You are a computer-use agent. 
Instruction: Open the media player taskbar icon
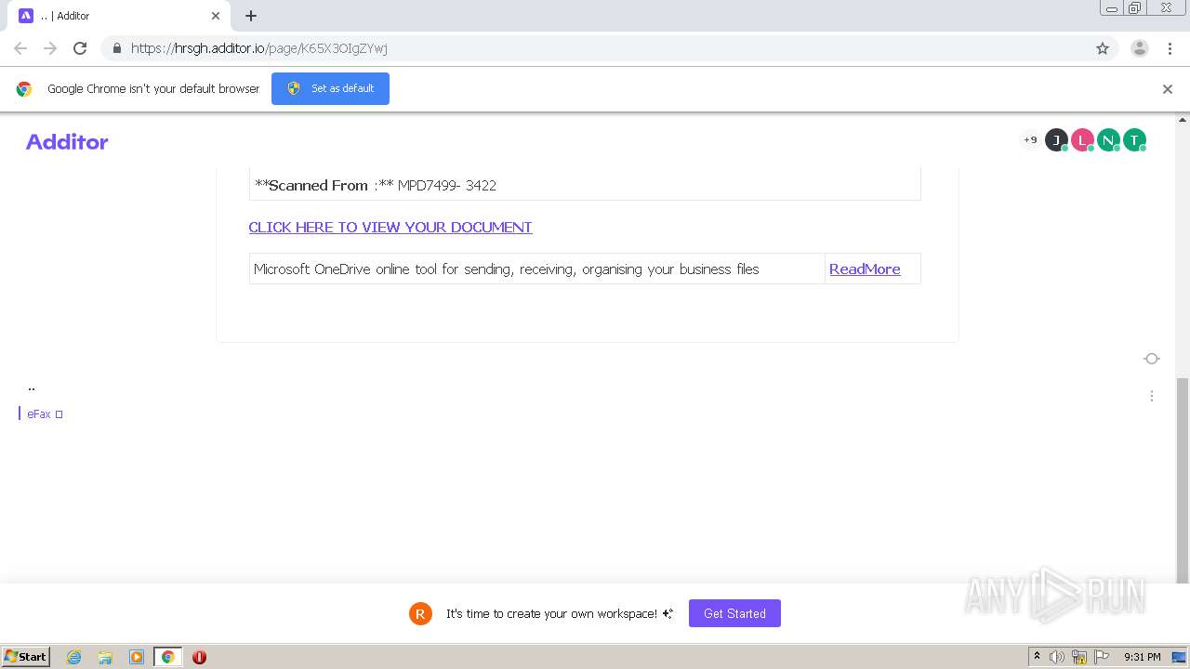(137, 657)
